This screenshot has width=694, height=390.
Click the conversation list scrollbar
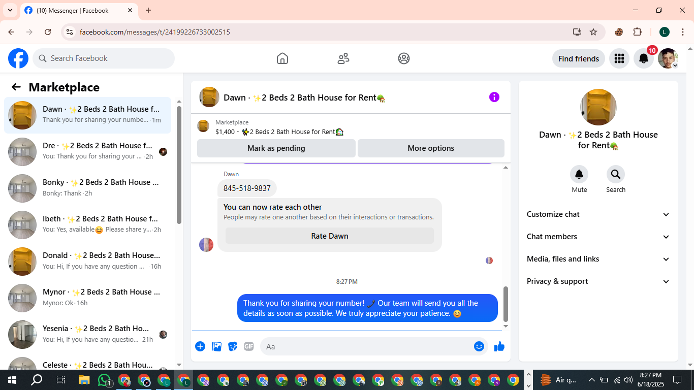point(179,165)
